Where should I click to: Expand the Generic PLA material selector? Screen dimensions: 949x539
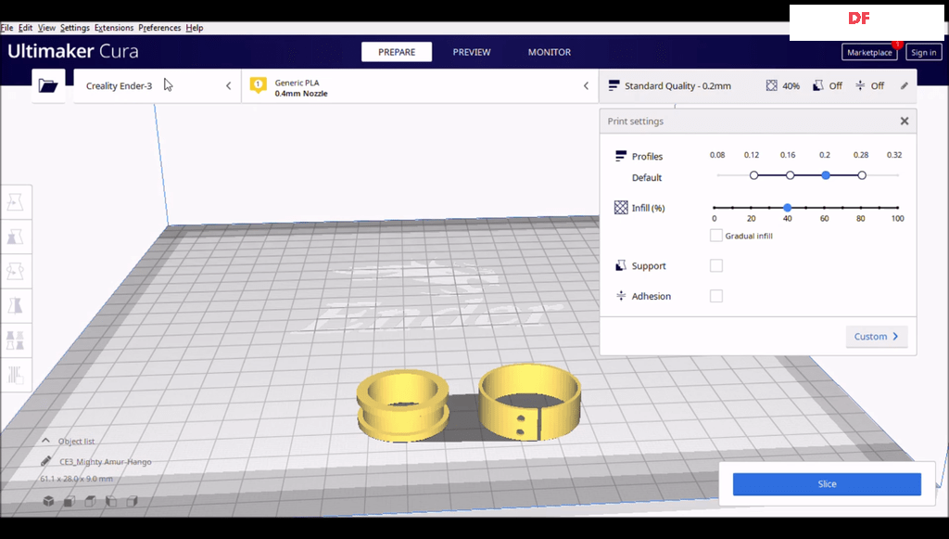[x=420, y=86]
